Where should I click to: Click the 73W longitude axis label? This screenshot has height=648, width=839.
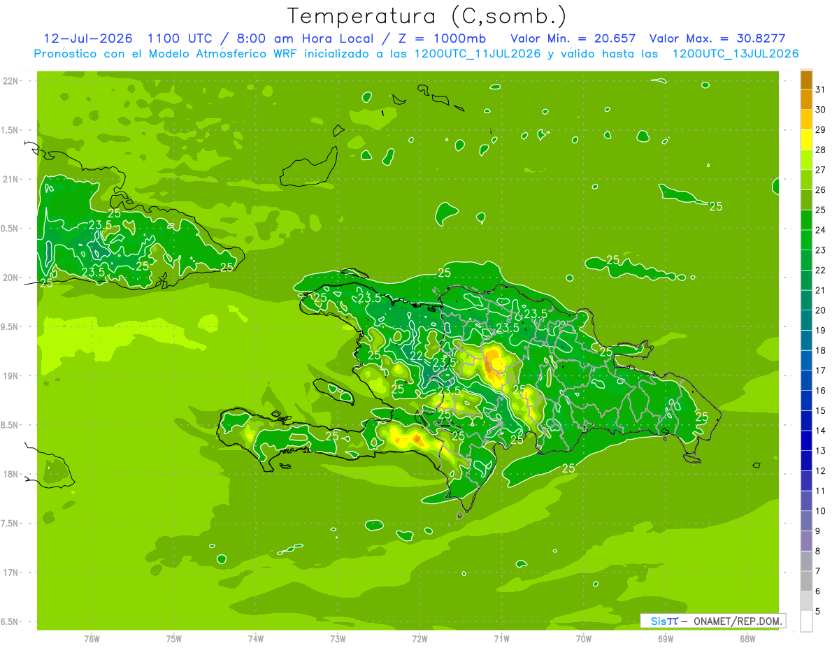pos(338,638)
